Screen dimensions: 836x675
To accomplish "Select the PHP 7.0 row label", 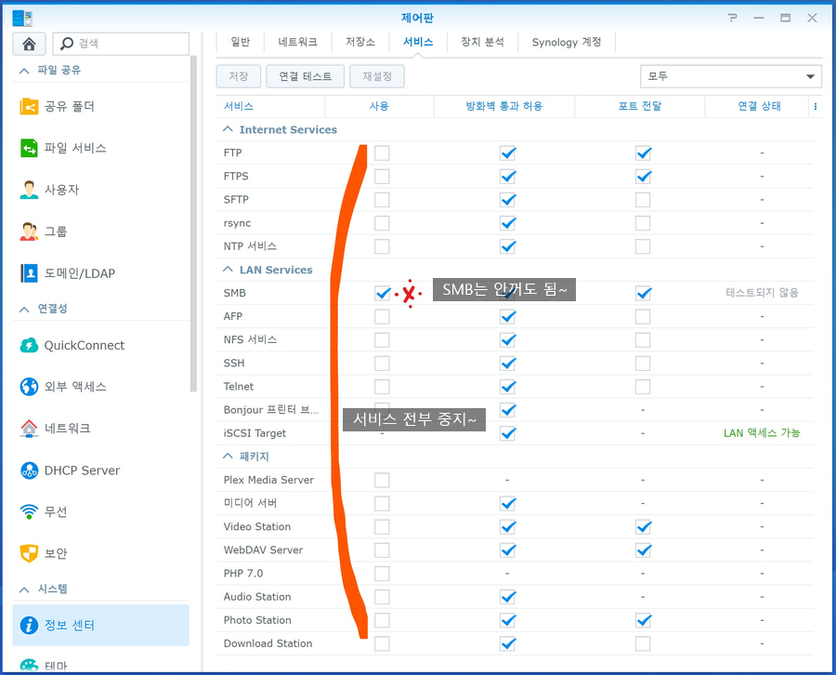I will pyautogui.click(x=243, y=573).
